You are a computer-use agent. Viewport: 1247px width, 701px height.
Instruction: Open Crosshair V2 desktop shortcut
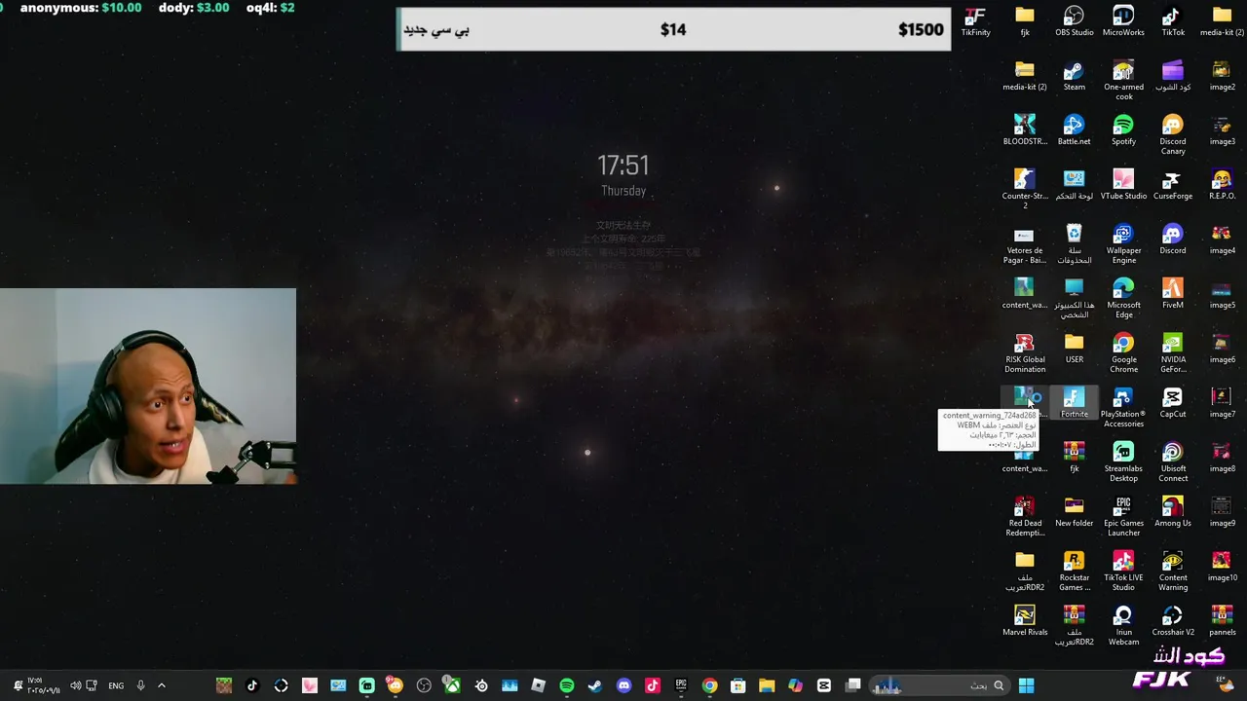[x=1172, y=620]
